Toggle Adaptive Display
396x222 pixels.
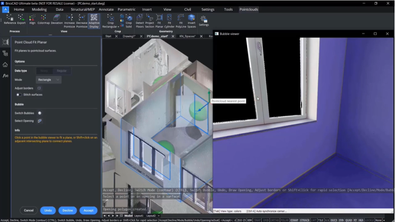click(94, 21)
